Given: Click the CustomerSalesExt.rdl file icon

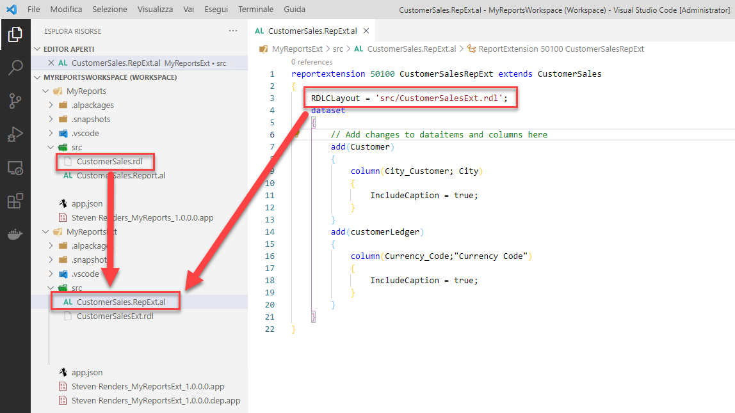Looking at the screenshot, I should click(x=68, y=316).
